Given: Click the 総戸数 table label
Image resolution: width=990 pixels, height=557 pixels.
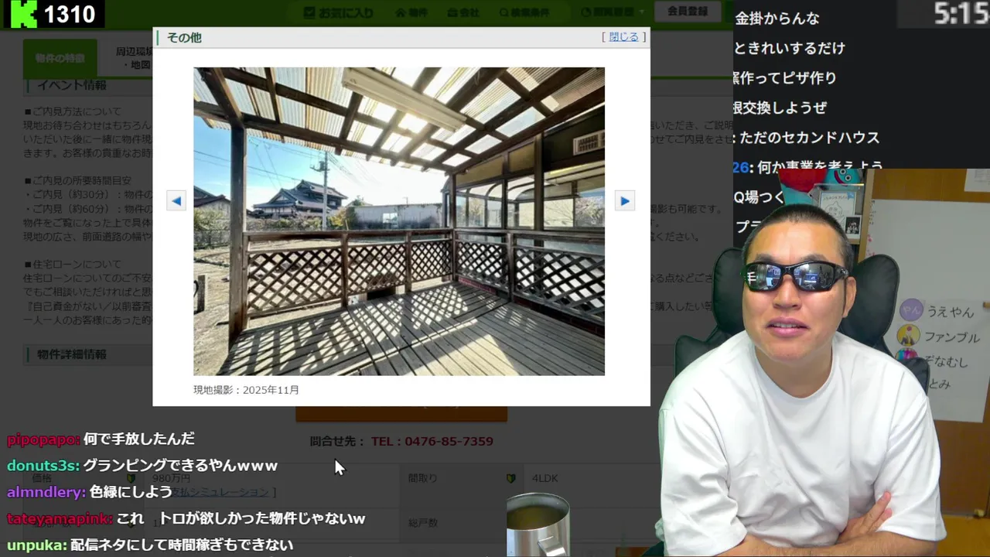Looking at the screenshot, I should tap(422, 523).
